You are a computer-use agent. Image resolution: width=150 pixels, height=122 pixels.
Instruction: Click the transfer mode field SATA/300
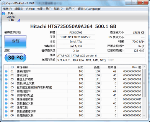coord(76,46)
